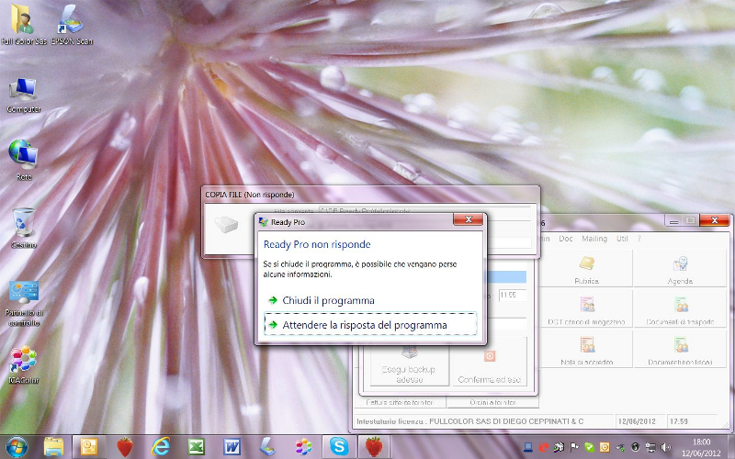Select the Full Color Sas desktop folder
This screenshot has width=735, height=459.
point(24,25)
